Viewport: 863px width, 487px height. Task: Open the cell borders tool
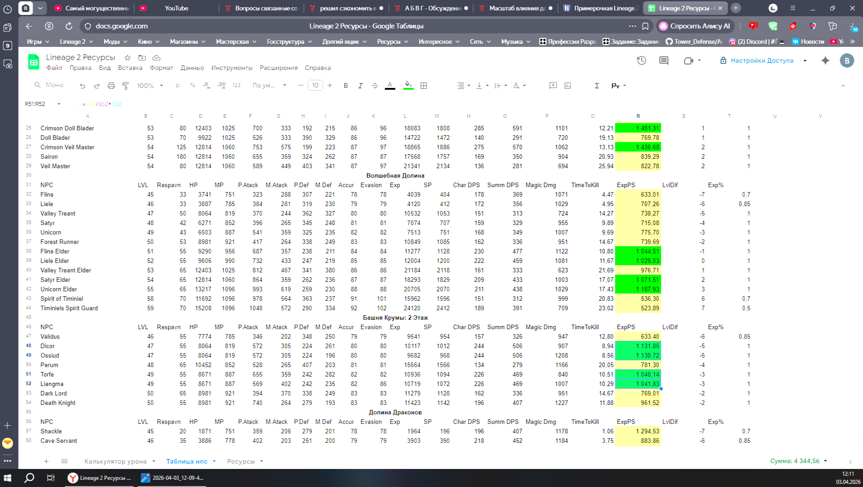pos(423,86)
